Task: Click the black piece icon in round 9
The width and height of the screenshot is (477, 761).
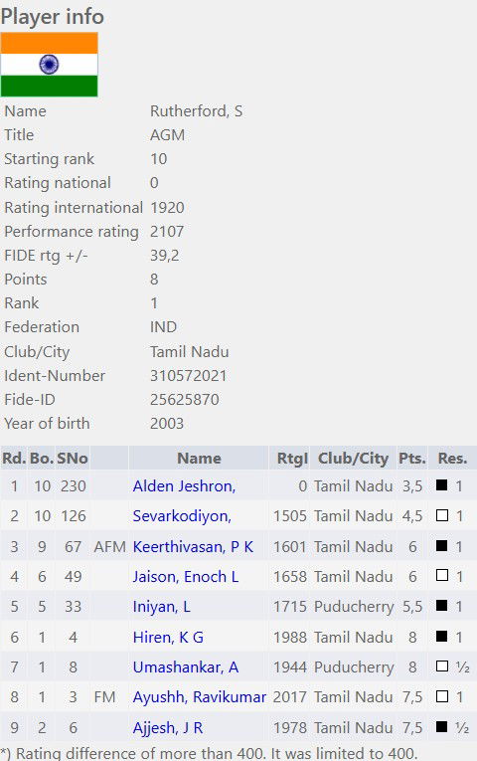Action: click(x=441, y=726)
